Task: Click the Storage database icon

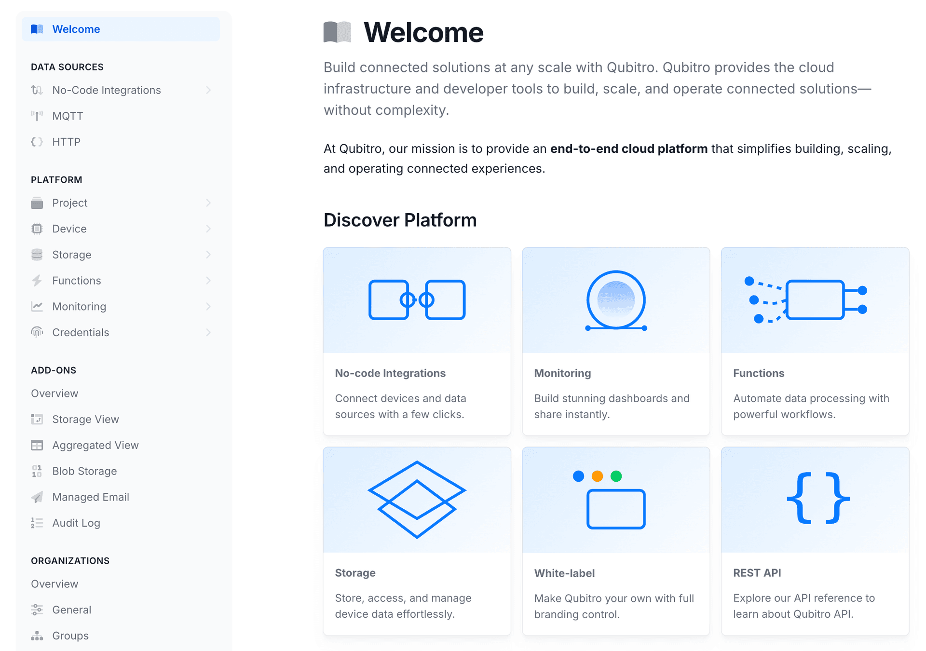Action: pyautogui.click(x=37, y=255)
